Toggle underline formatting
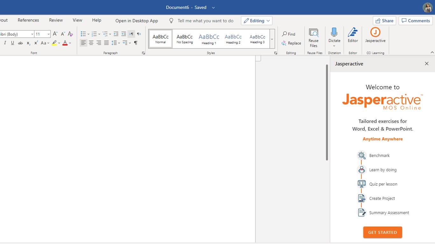 tap(12, 43)
